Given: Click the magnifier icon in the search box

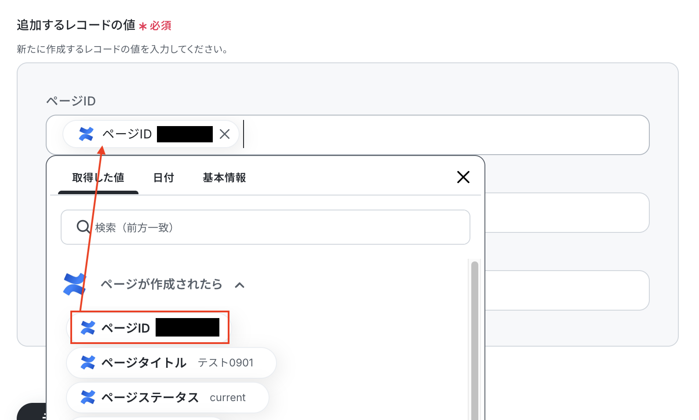Looking at the screenshot, I should coord(84,227).
